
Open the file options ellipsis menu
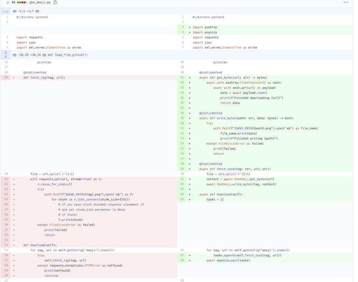(x=346, y=2)
